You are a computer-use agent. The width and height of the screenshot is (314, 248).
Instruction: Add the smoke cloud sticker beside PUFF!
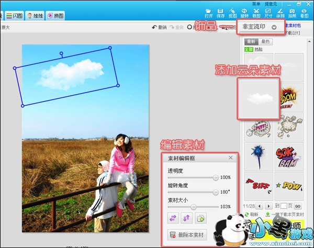[x=289, y=127]
